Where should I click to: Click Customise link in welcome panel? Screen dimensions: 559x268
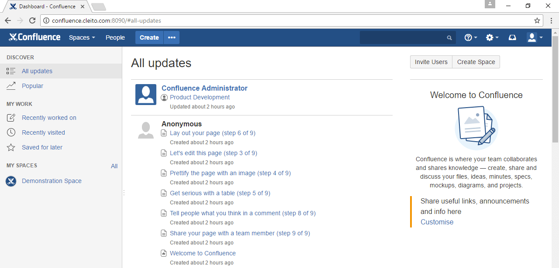pos(437,222)
